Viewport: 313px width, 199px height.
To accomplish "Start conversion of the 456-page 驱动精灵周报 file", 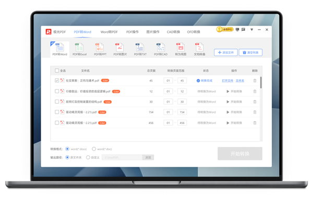I will 234,123.
